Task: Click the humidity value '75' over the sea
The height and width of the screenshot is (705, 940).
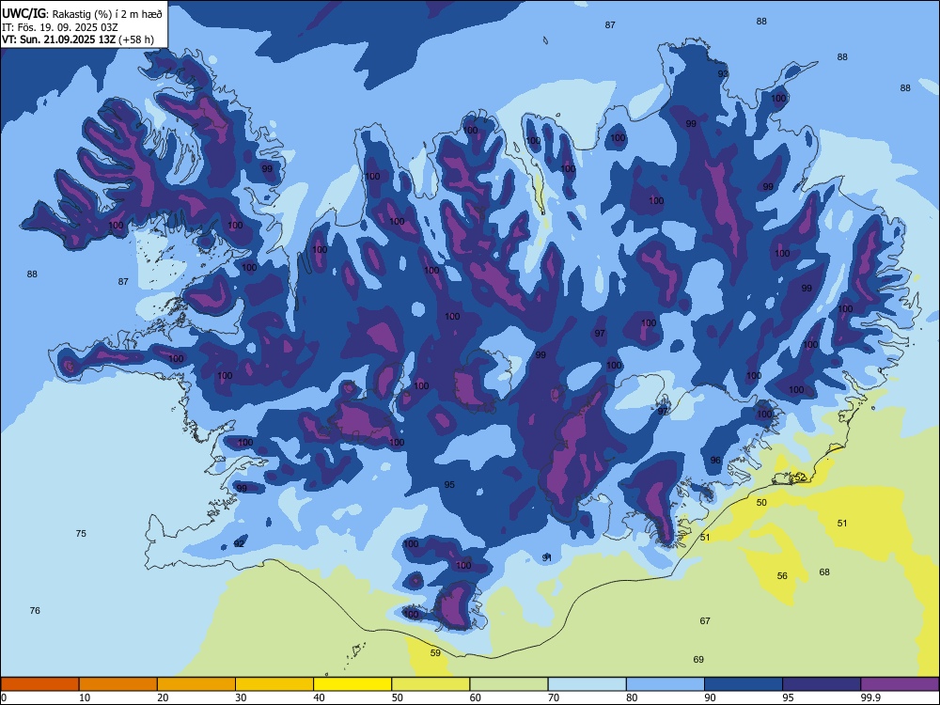Action: click(81, 534)
